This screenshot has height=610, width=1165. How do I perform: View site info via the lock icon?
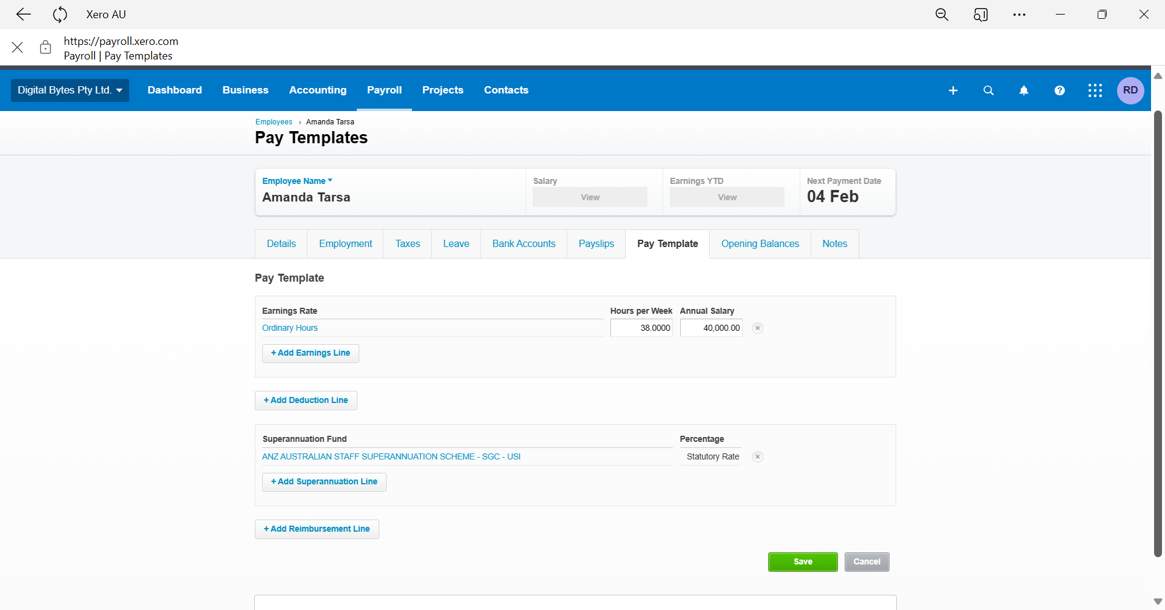coord(46,47)
